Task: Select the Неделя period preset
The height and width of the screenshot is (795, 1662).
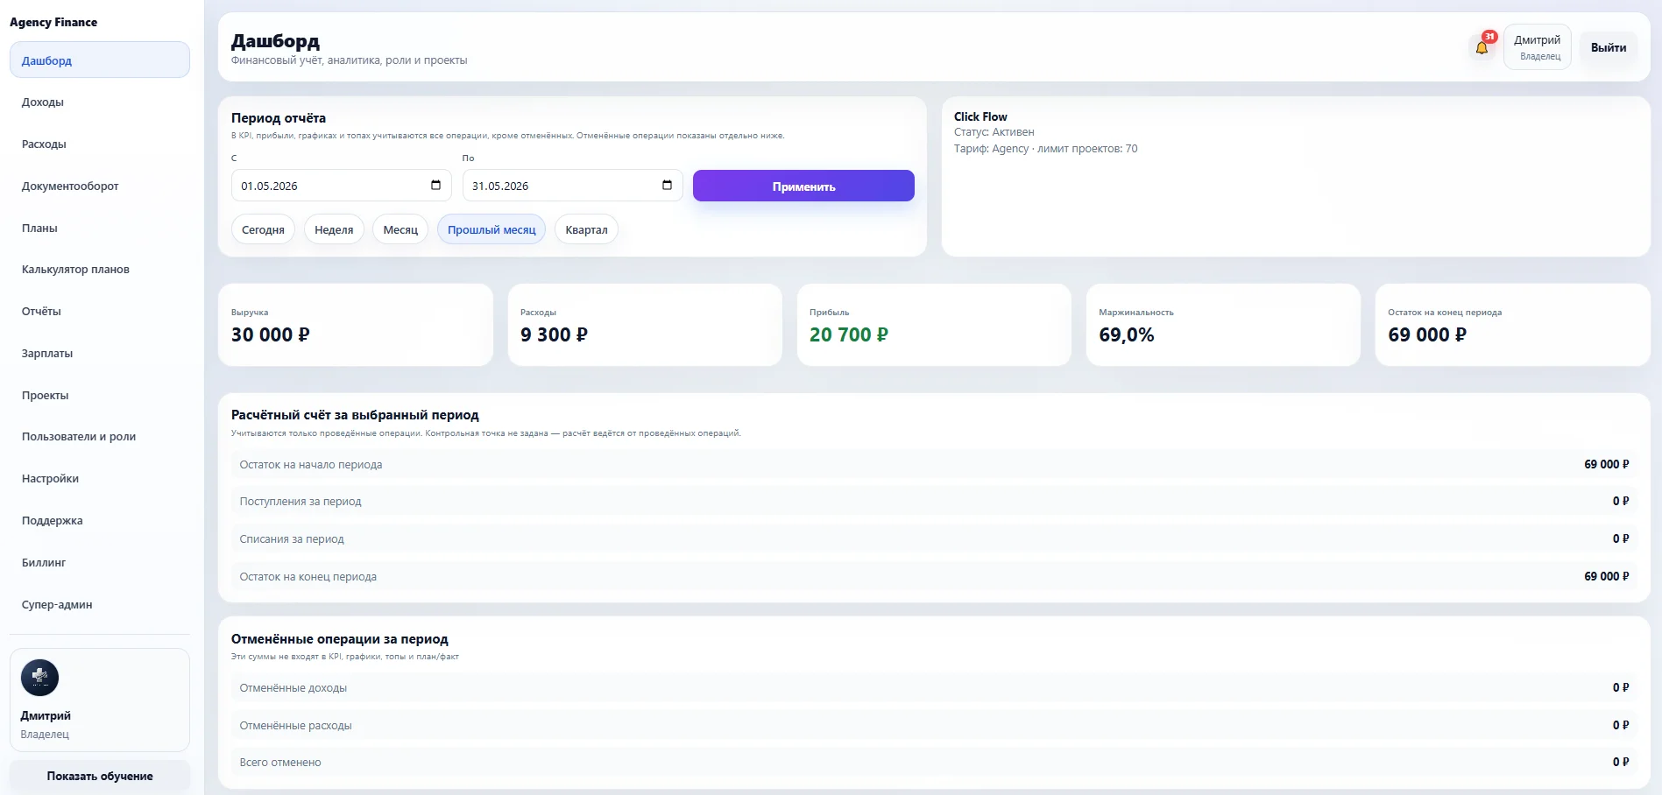Action: pos(334,229)
